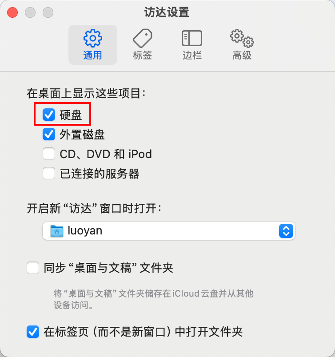Click the blue 通用 gear icon
Viewport: 335px width, 357px height.
pyautogui.click(x=92, y=38)
